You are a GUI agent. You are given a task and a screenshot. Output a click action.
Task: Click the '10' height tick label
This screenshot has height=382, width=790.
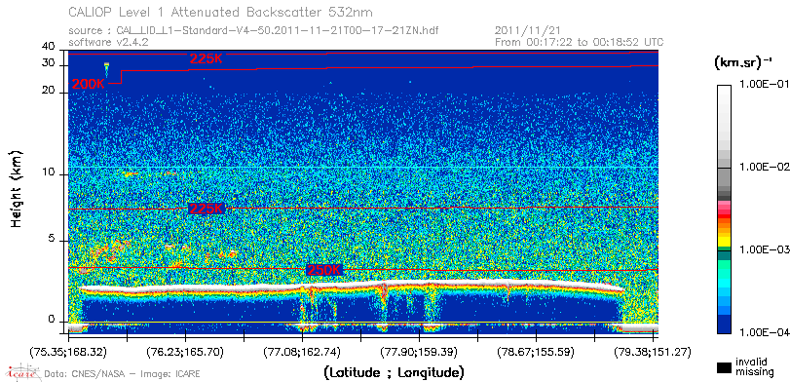point(49,172)
